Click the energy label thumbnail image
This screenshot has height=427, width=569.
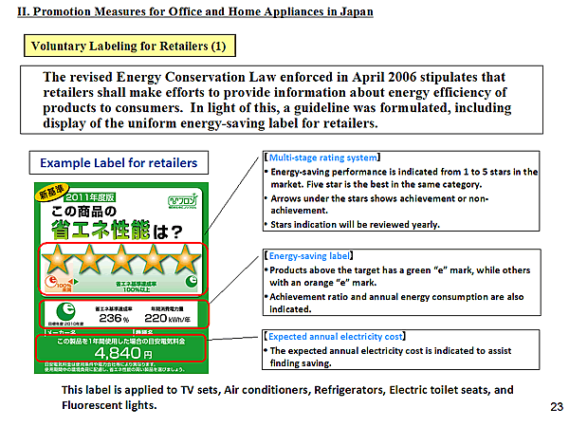121,278
